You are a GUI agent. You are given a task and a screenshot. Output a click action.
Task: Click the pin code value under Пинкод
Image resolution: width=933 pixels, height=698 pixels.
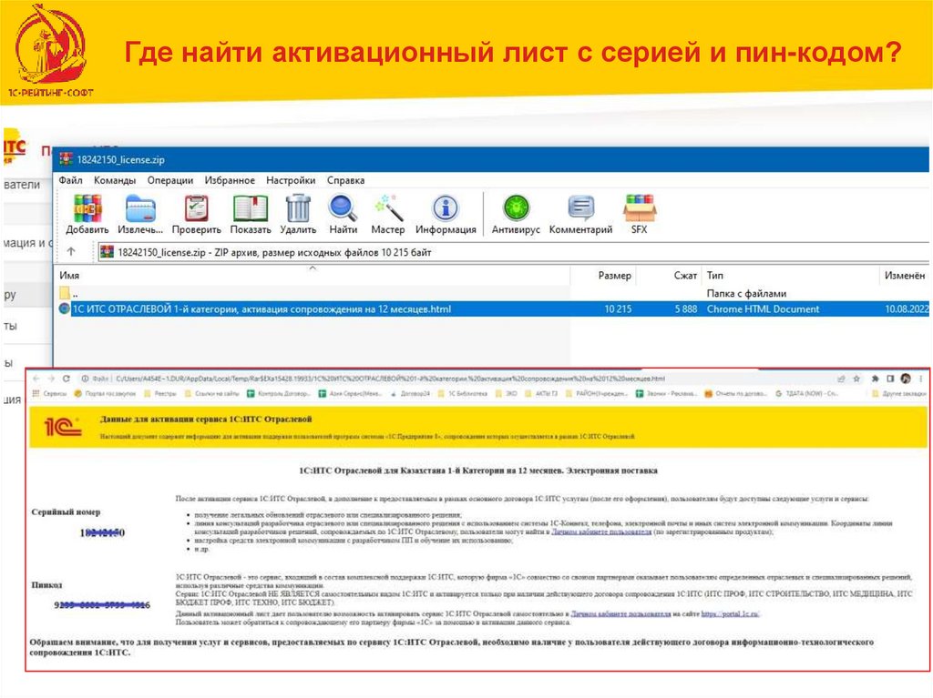pos(102,605)
